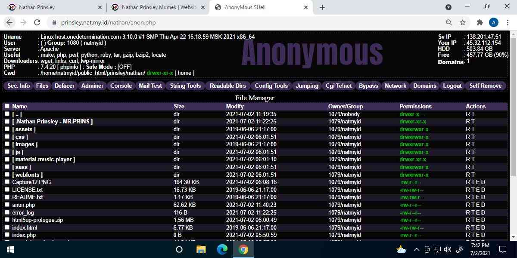The width and height of the screenshot is (517, 258).
Task: Click the Self Remove menu item
Action: (486, 86)
